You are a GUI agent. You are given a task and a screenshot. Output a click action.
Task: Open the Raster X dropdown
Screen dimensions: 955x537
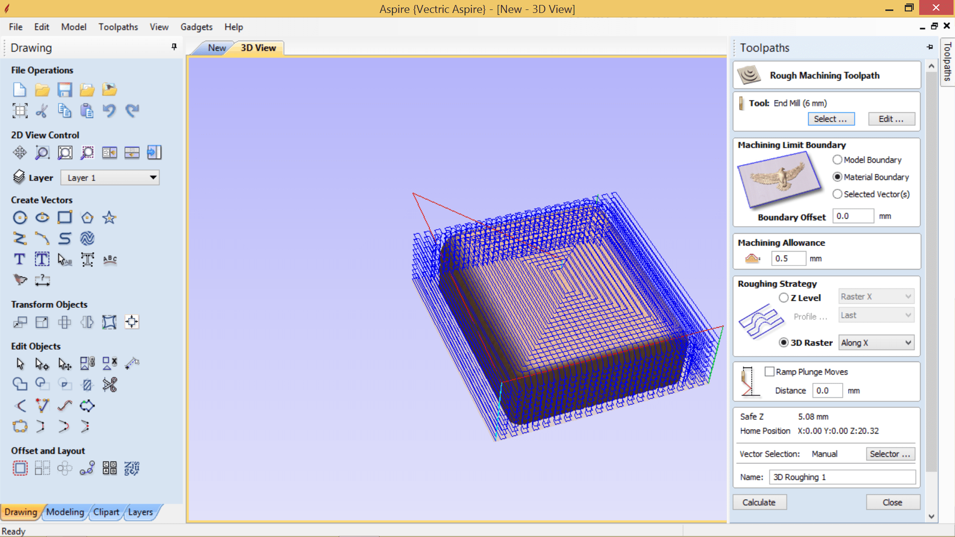click(x=876, y=296)
